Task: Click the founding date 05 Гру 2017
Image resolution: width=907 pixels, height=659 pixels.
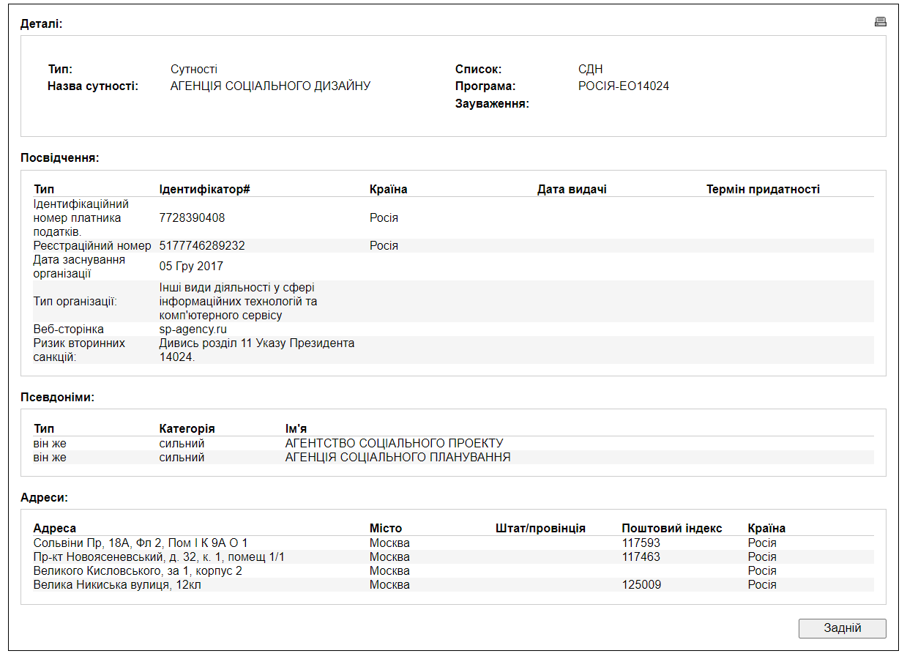Action: pos(191,267)
